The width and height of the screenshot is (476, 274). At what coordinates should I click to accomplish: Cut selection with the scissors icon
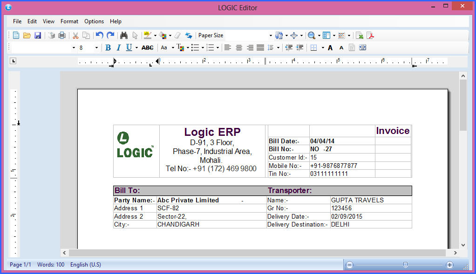[x=75, y=35]
